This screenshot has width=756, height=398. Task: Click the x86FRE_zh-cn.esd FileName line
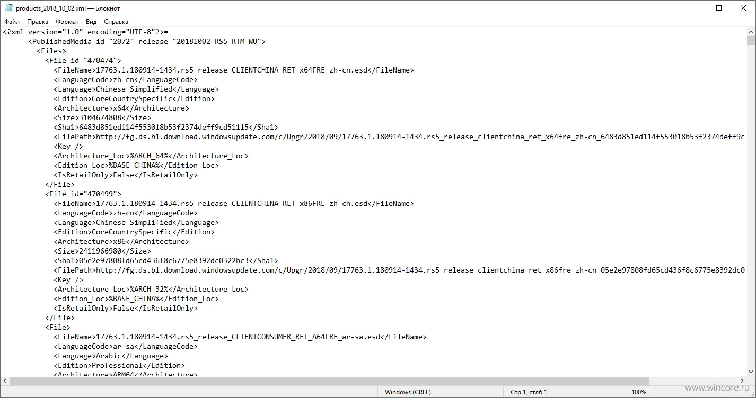[234, 203]
